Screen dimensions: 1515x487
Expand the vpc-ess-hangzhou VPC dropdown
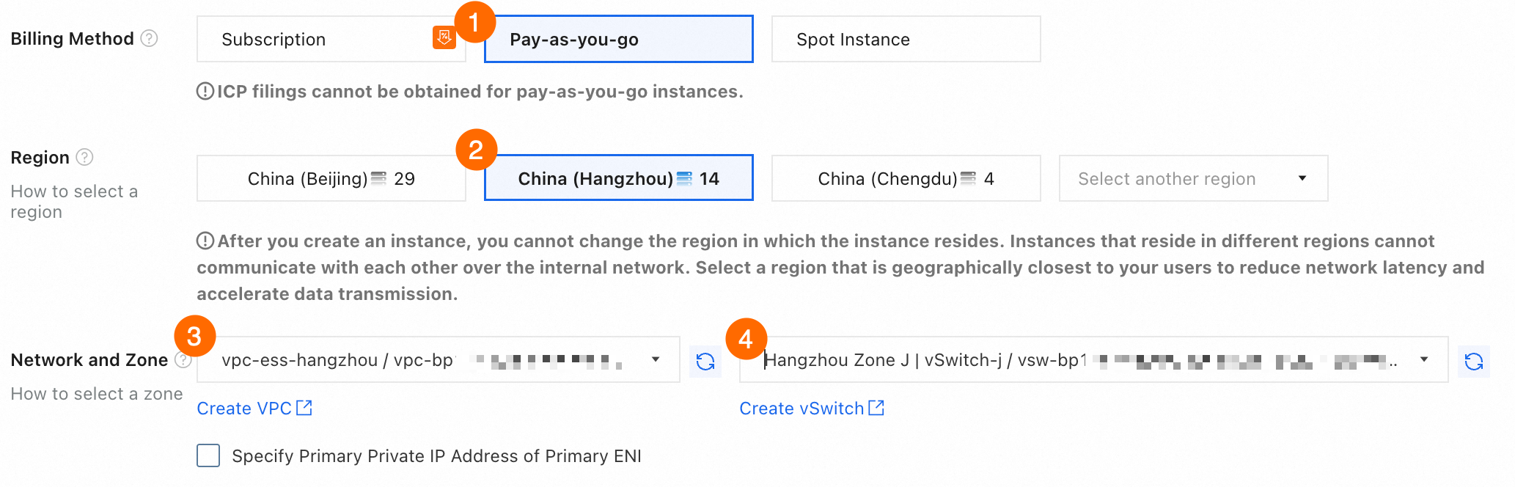(x=438, y=360)
